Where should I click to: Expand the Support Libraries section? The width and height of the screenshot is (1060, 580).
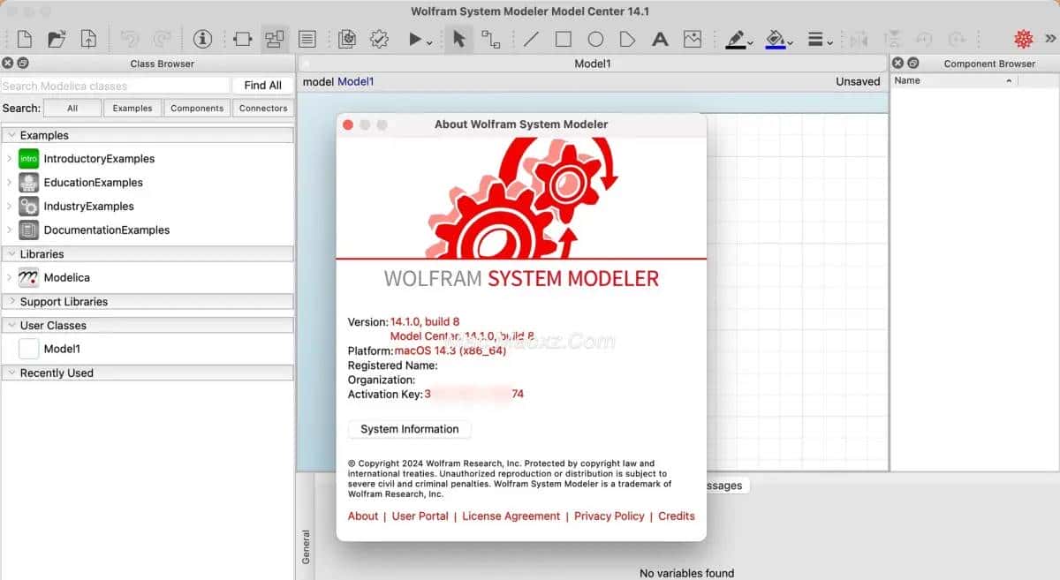pos(11,302)
